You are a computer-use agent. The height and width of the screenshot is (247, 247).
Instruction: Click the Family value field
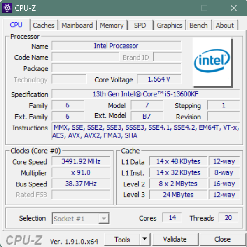click(x=68, y=105)
